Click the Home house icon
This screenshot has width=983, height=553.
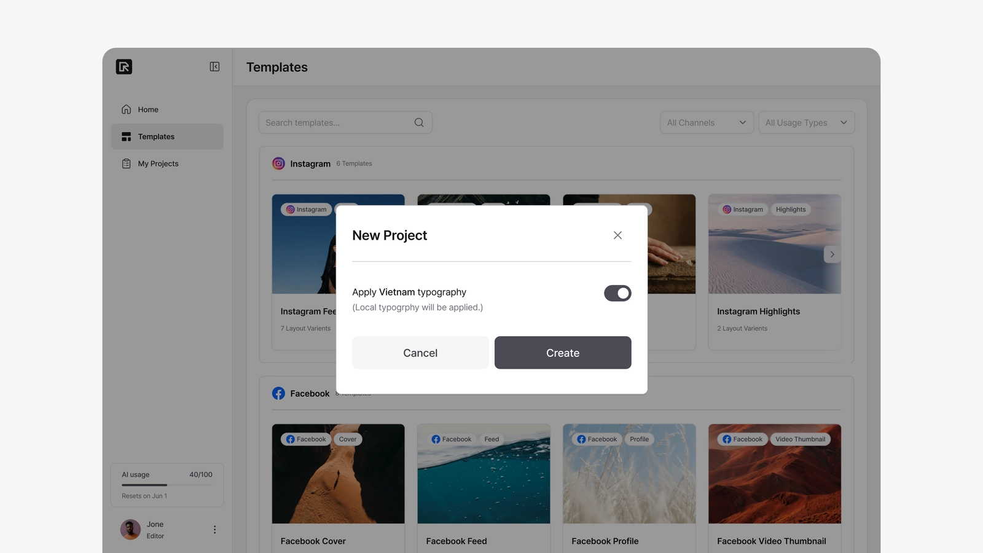coord(126,109)
